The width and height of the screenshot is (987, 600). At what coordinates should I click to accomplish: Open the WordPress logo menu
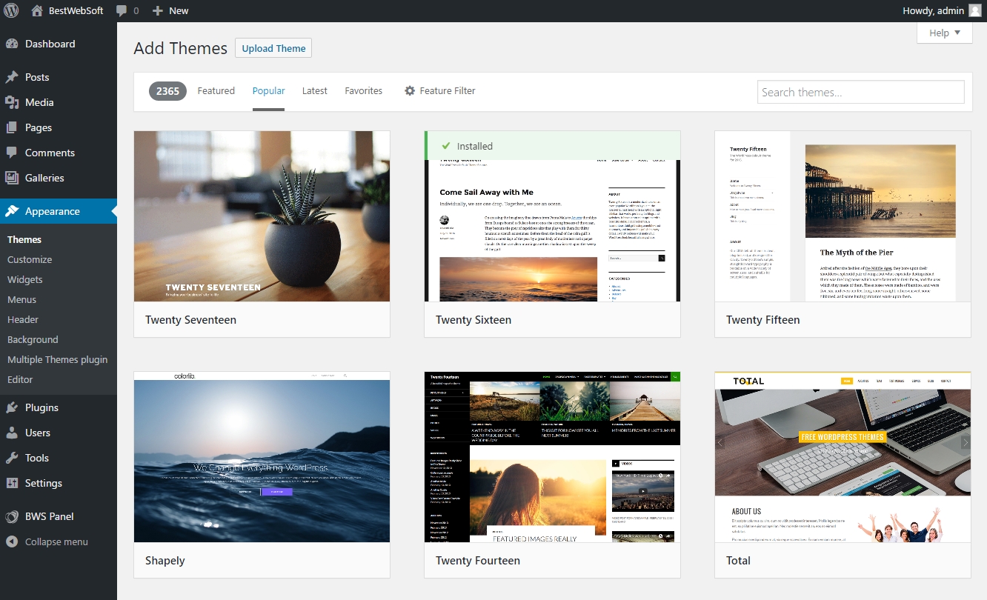pyautogui.click(x=11, y=10)
